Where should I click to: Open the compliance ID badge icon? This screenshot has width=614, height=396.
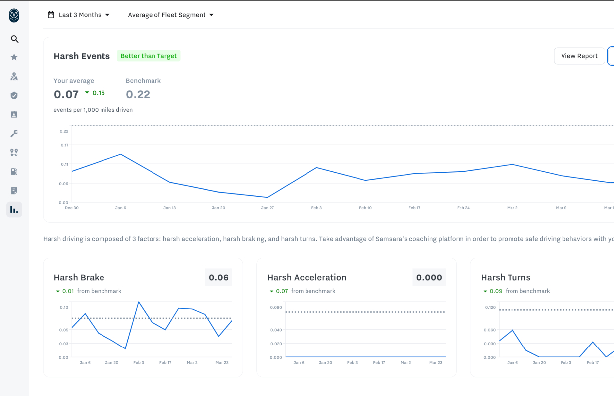click(14, 114)
